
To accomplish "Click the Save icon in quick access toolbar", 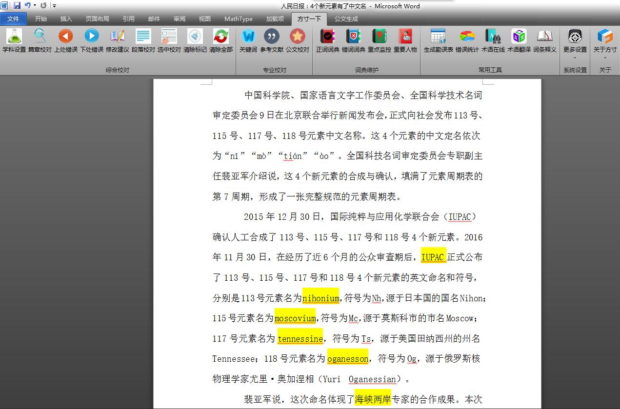I will click(x=17, y=5).
